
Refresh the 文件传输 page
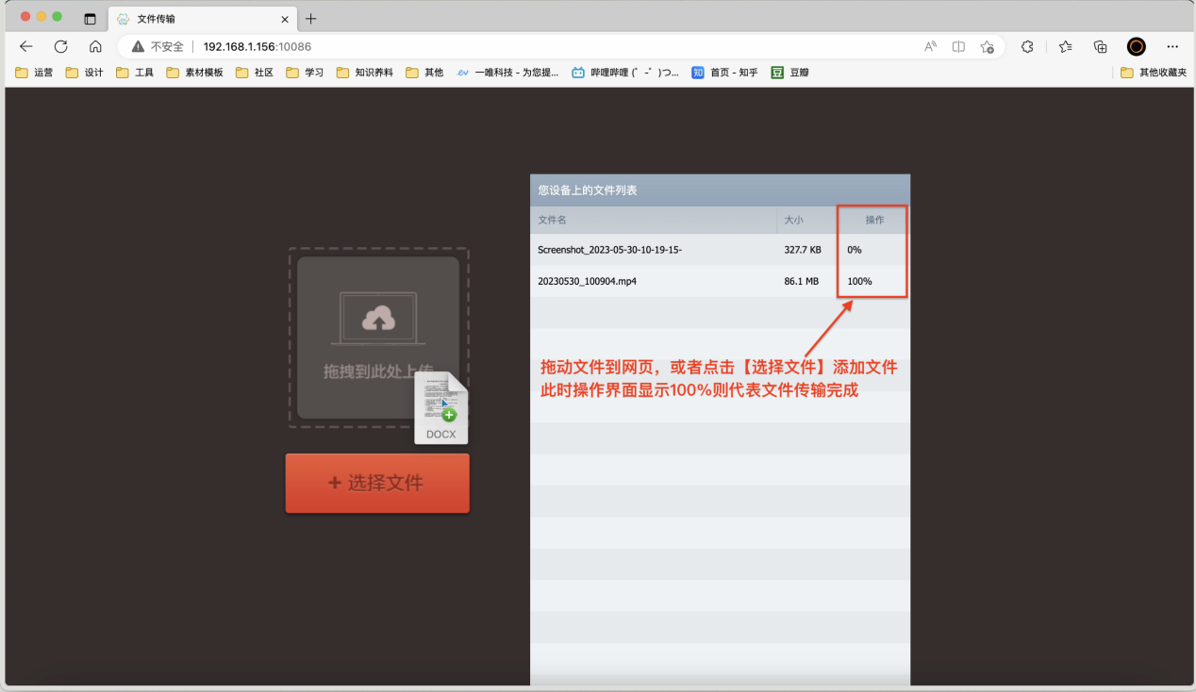click(59, 45)
